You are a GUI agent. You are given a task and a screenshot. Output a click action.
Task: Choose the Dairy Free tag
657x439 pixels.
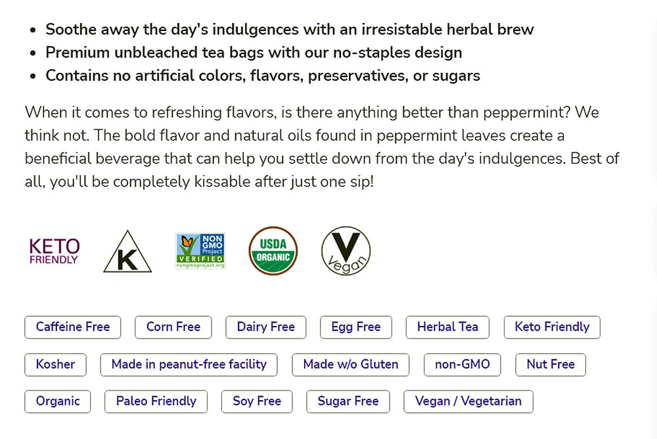click(x=266, y=327)
